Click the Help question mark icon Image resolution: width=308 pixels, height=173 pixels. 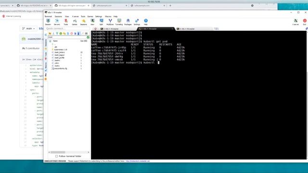coord(146,22)
